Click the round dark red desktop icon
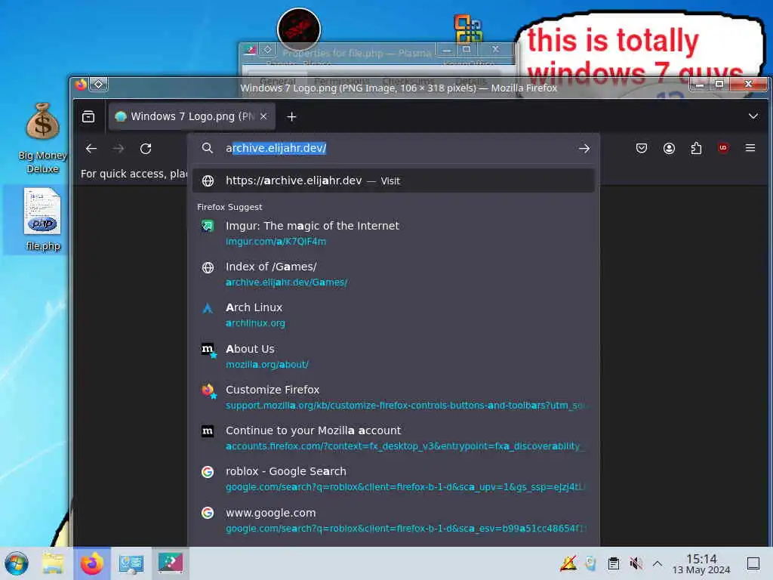The height and width of the screenshot is (580, 773). [299, 29]
